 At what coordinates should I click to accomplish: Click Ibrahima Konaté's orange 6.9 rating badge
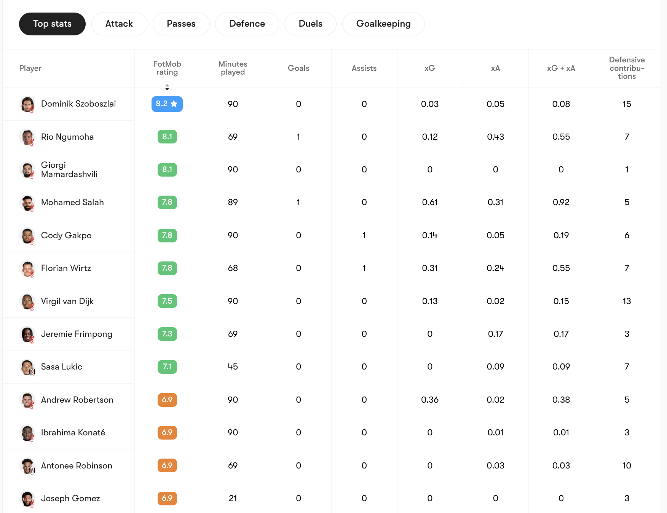pyautogui.click(x=167, y=433)
